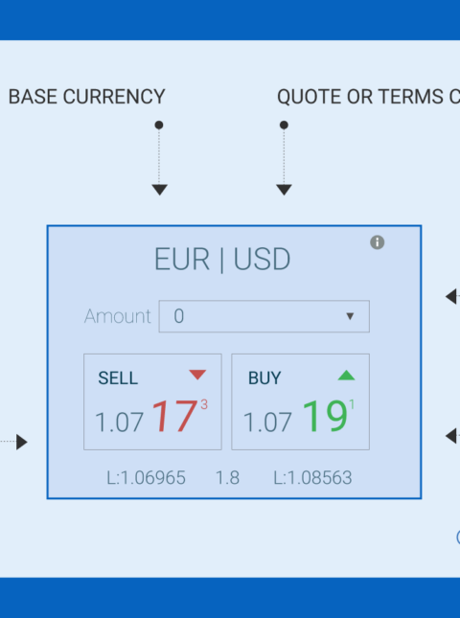Image resolution: width=460 pixels, height=618 pixels.
Task: Click the left-pointing arrow beside Amount row
Action: [x=451, y=296]
